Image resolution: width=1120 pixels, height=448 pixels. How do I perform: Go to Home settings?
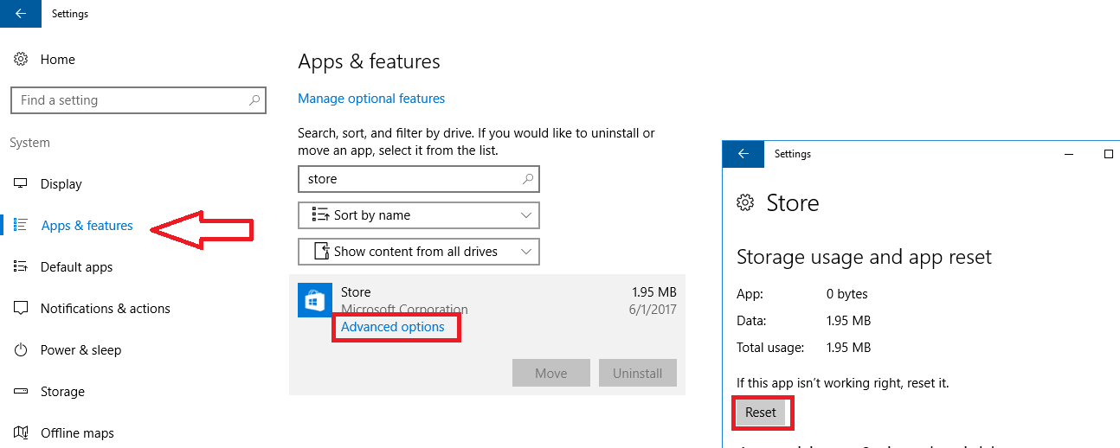(58, 59)
